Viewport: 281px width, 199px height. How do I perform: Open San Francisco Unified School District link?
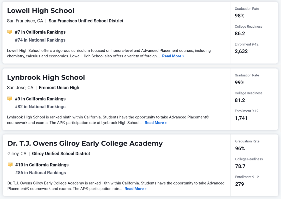tap(86, 21)
